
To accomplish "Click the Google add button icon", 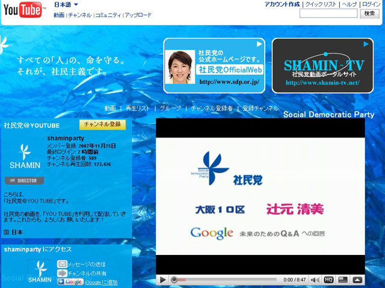I will [70, 282].
